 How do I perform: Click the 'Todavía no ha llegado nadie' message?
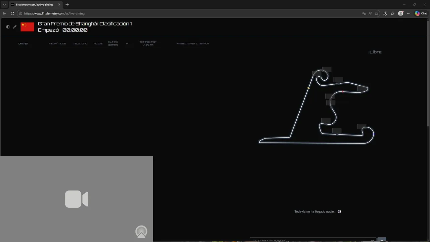point(318,212)
